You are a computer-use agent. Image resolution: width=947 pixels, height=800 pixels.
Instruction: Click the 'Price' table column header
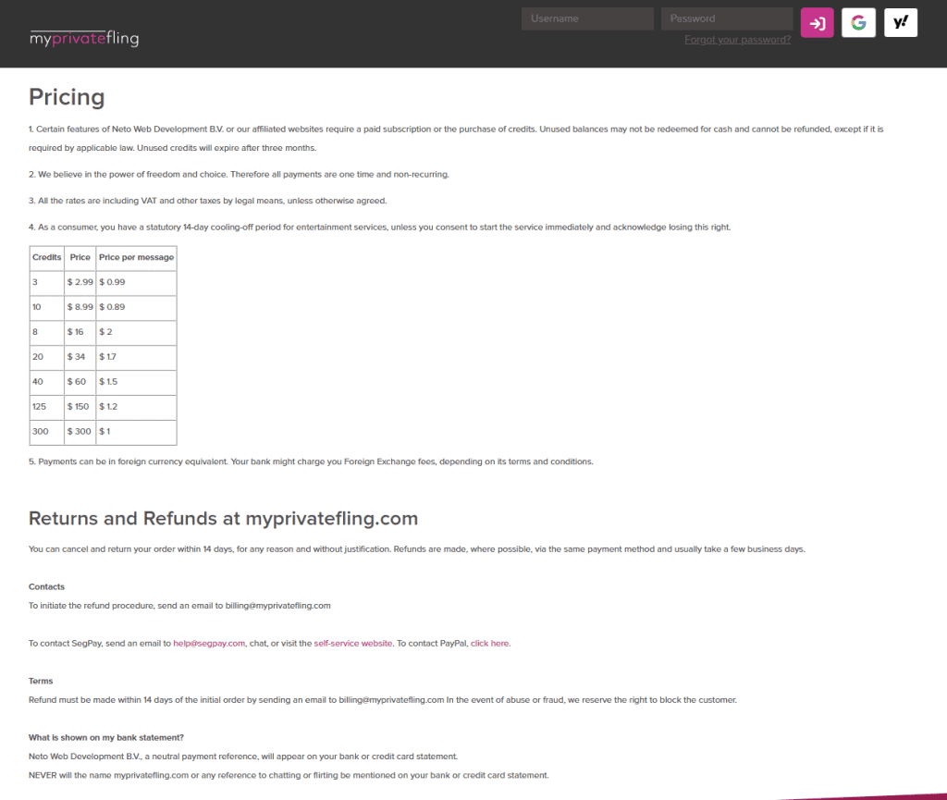tap(80, 257)
